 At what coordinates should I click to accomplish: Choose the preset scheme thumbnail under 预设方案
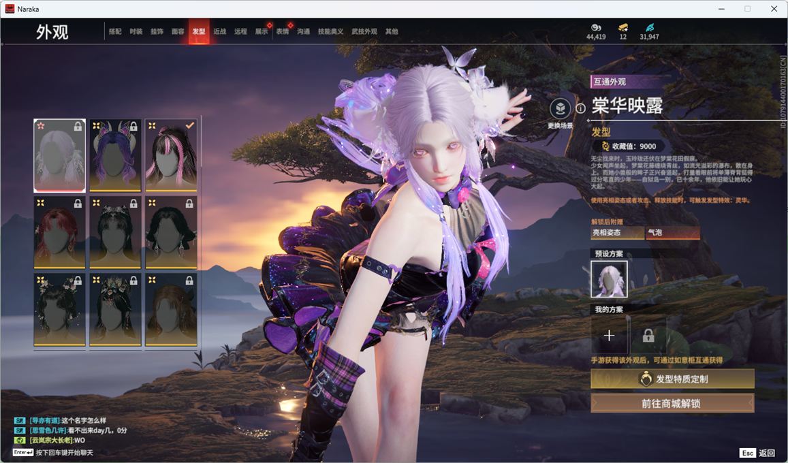(609, 279)
